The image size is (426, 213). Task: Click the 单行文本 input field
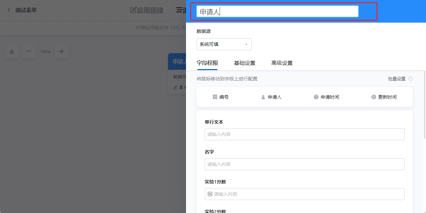[x=304, y=134]
